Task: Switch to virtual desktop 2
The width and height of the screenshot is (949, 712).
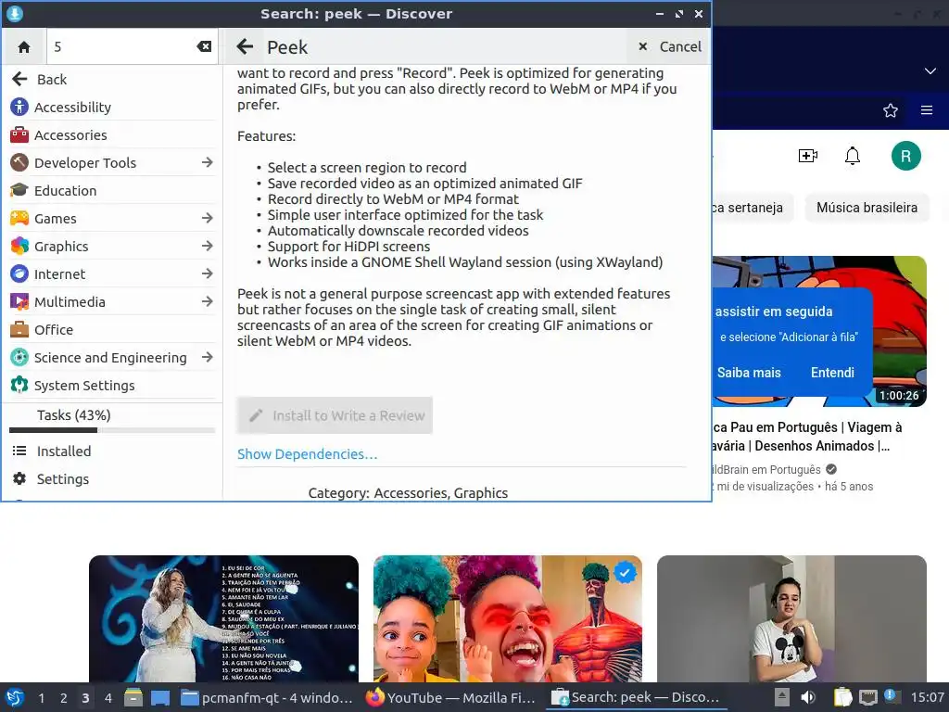Action: (64, 698)
